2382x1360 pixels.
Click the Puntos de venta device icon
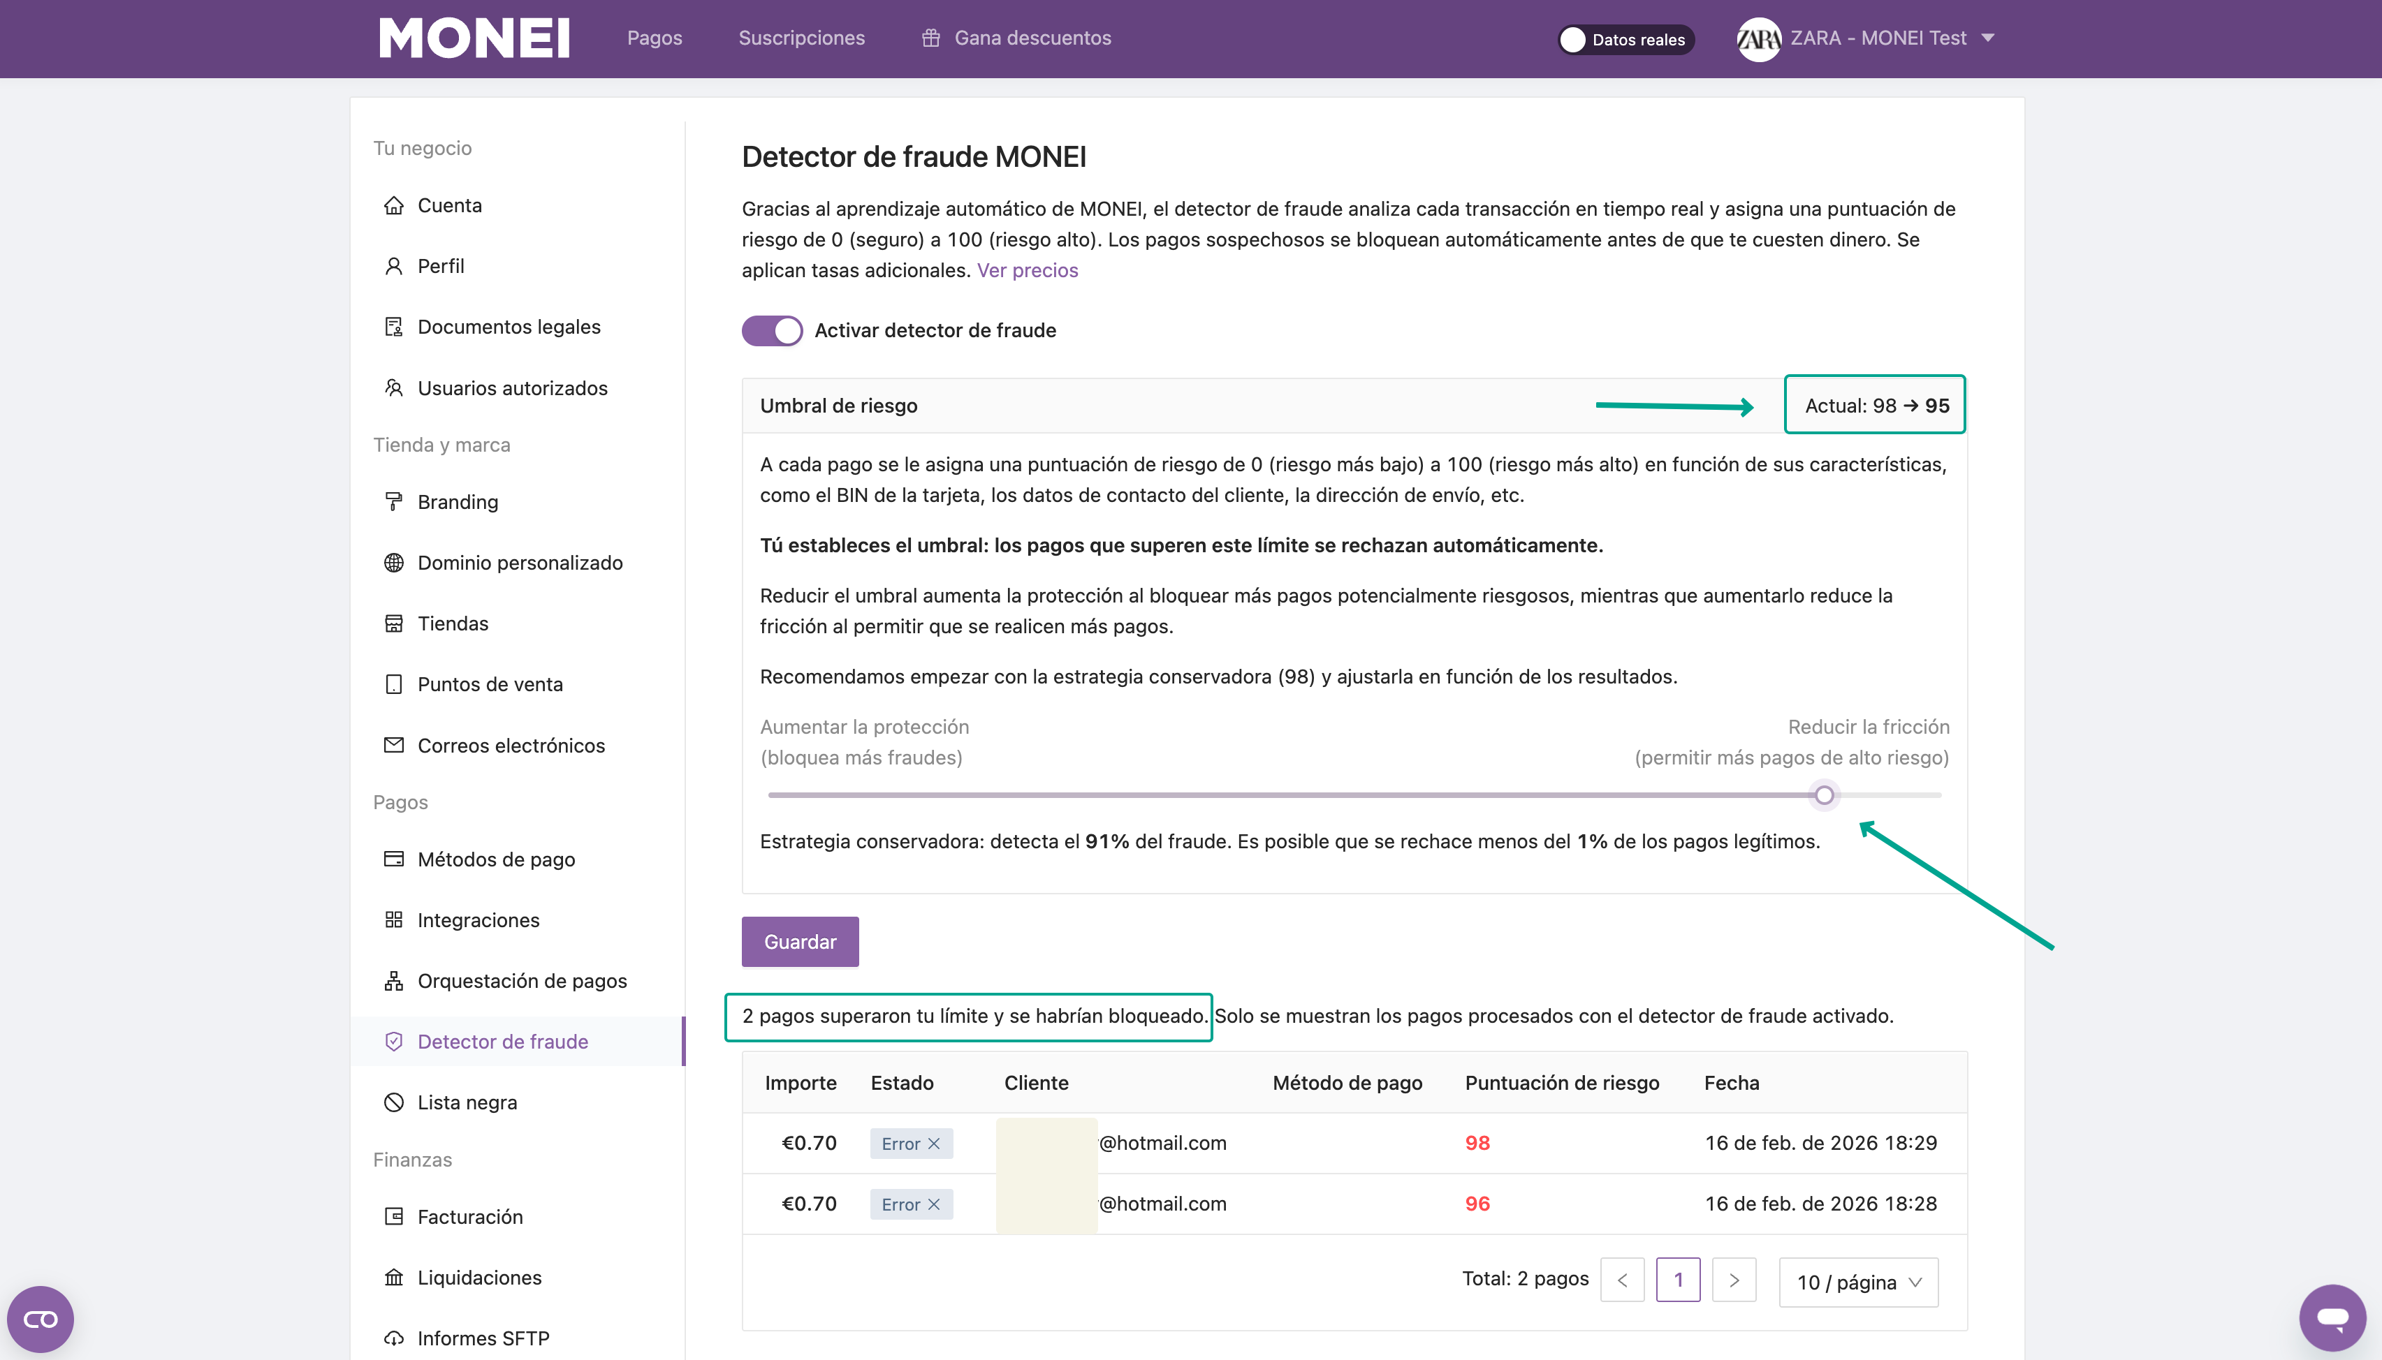393,683
